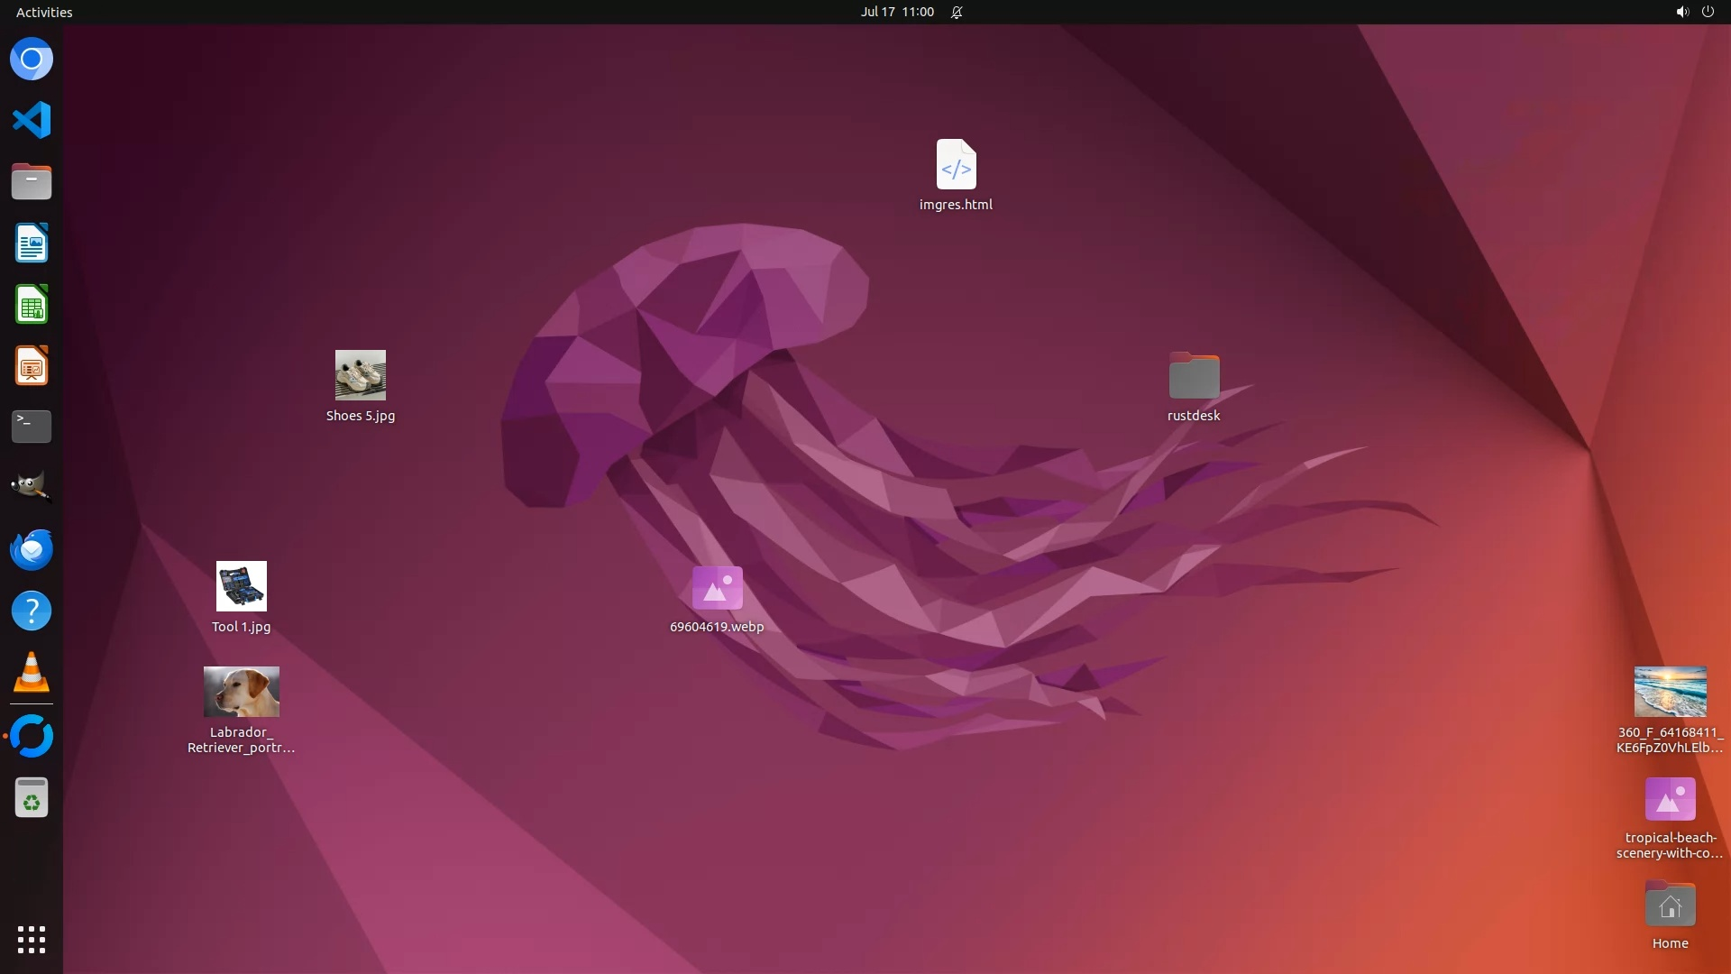Screen dimensions: 1731x974
Task: Click the Show Applications grid button
Action: point(32,939)
